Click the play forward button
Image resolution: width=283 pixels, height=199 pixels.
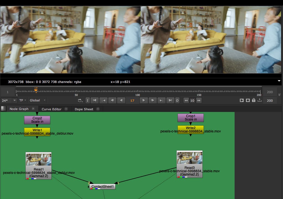point(144,100)
